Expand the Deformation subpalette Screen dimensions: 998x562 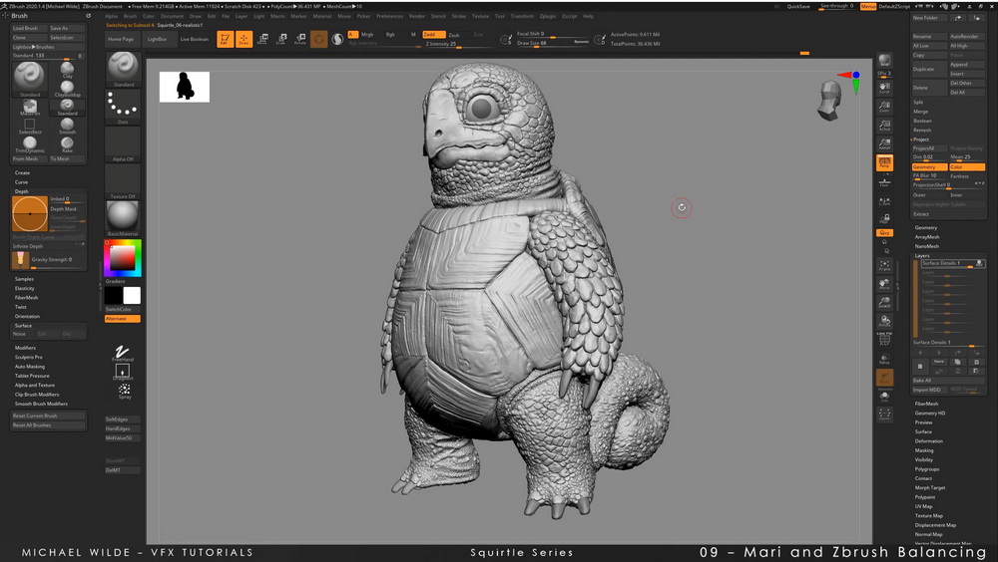928,441
